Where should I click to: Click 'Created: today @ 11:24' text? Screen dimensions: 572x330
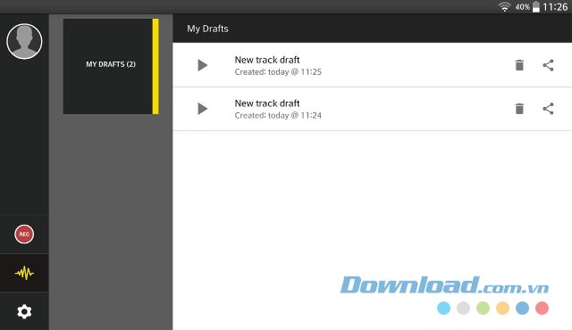click(x=278, y=115)
